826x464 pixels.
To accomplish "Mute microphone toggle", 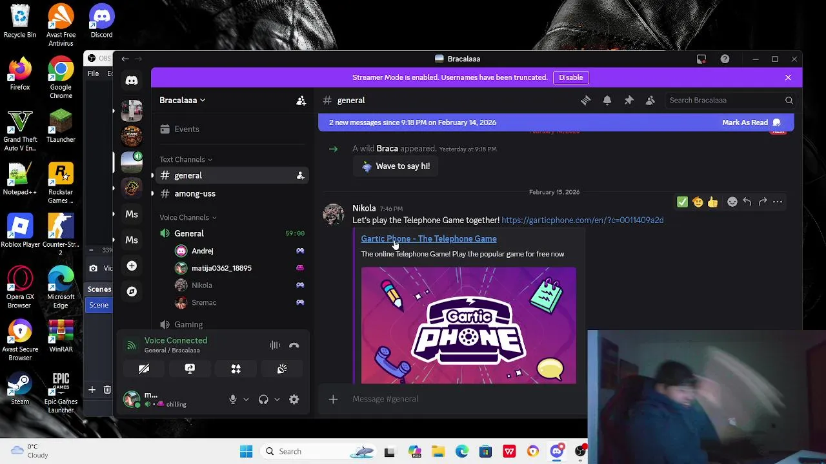I will click(x=233, y=400).
